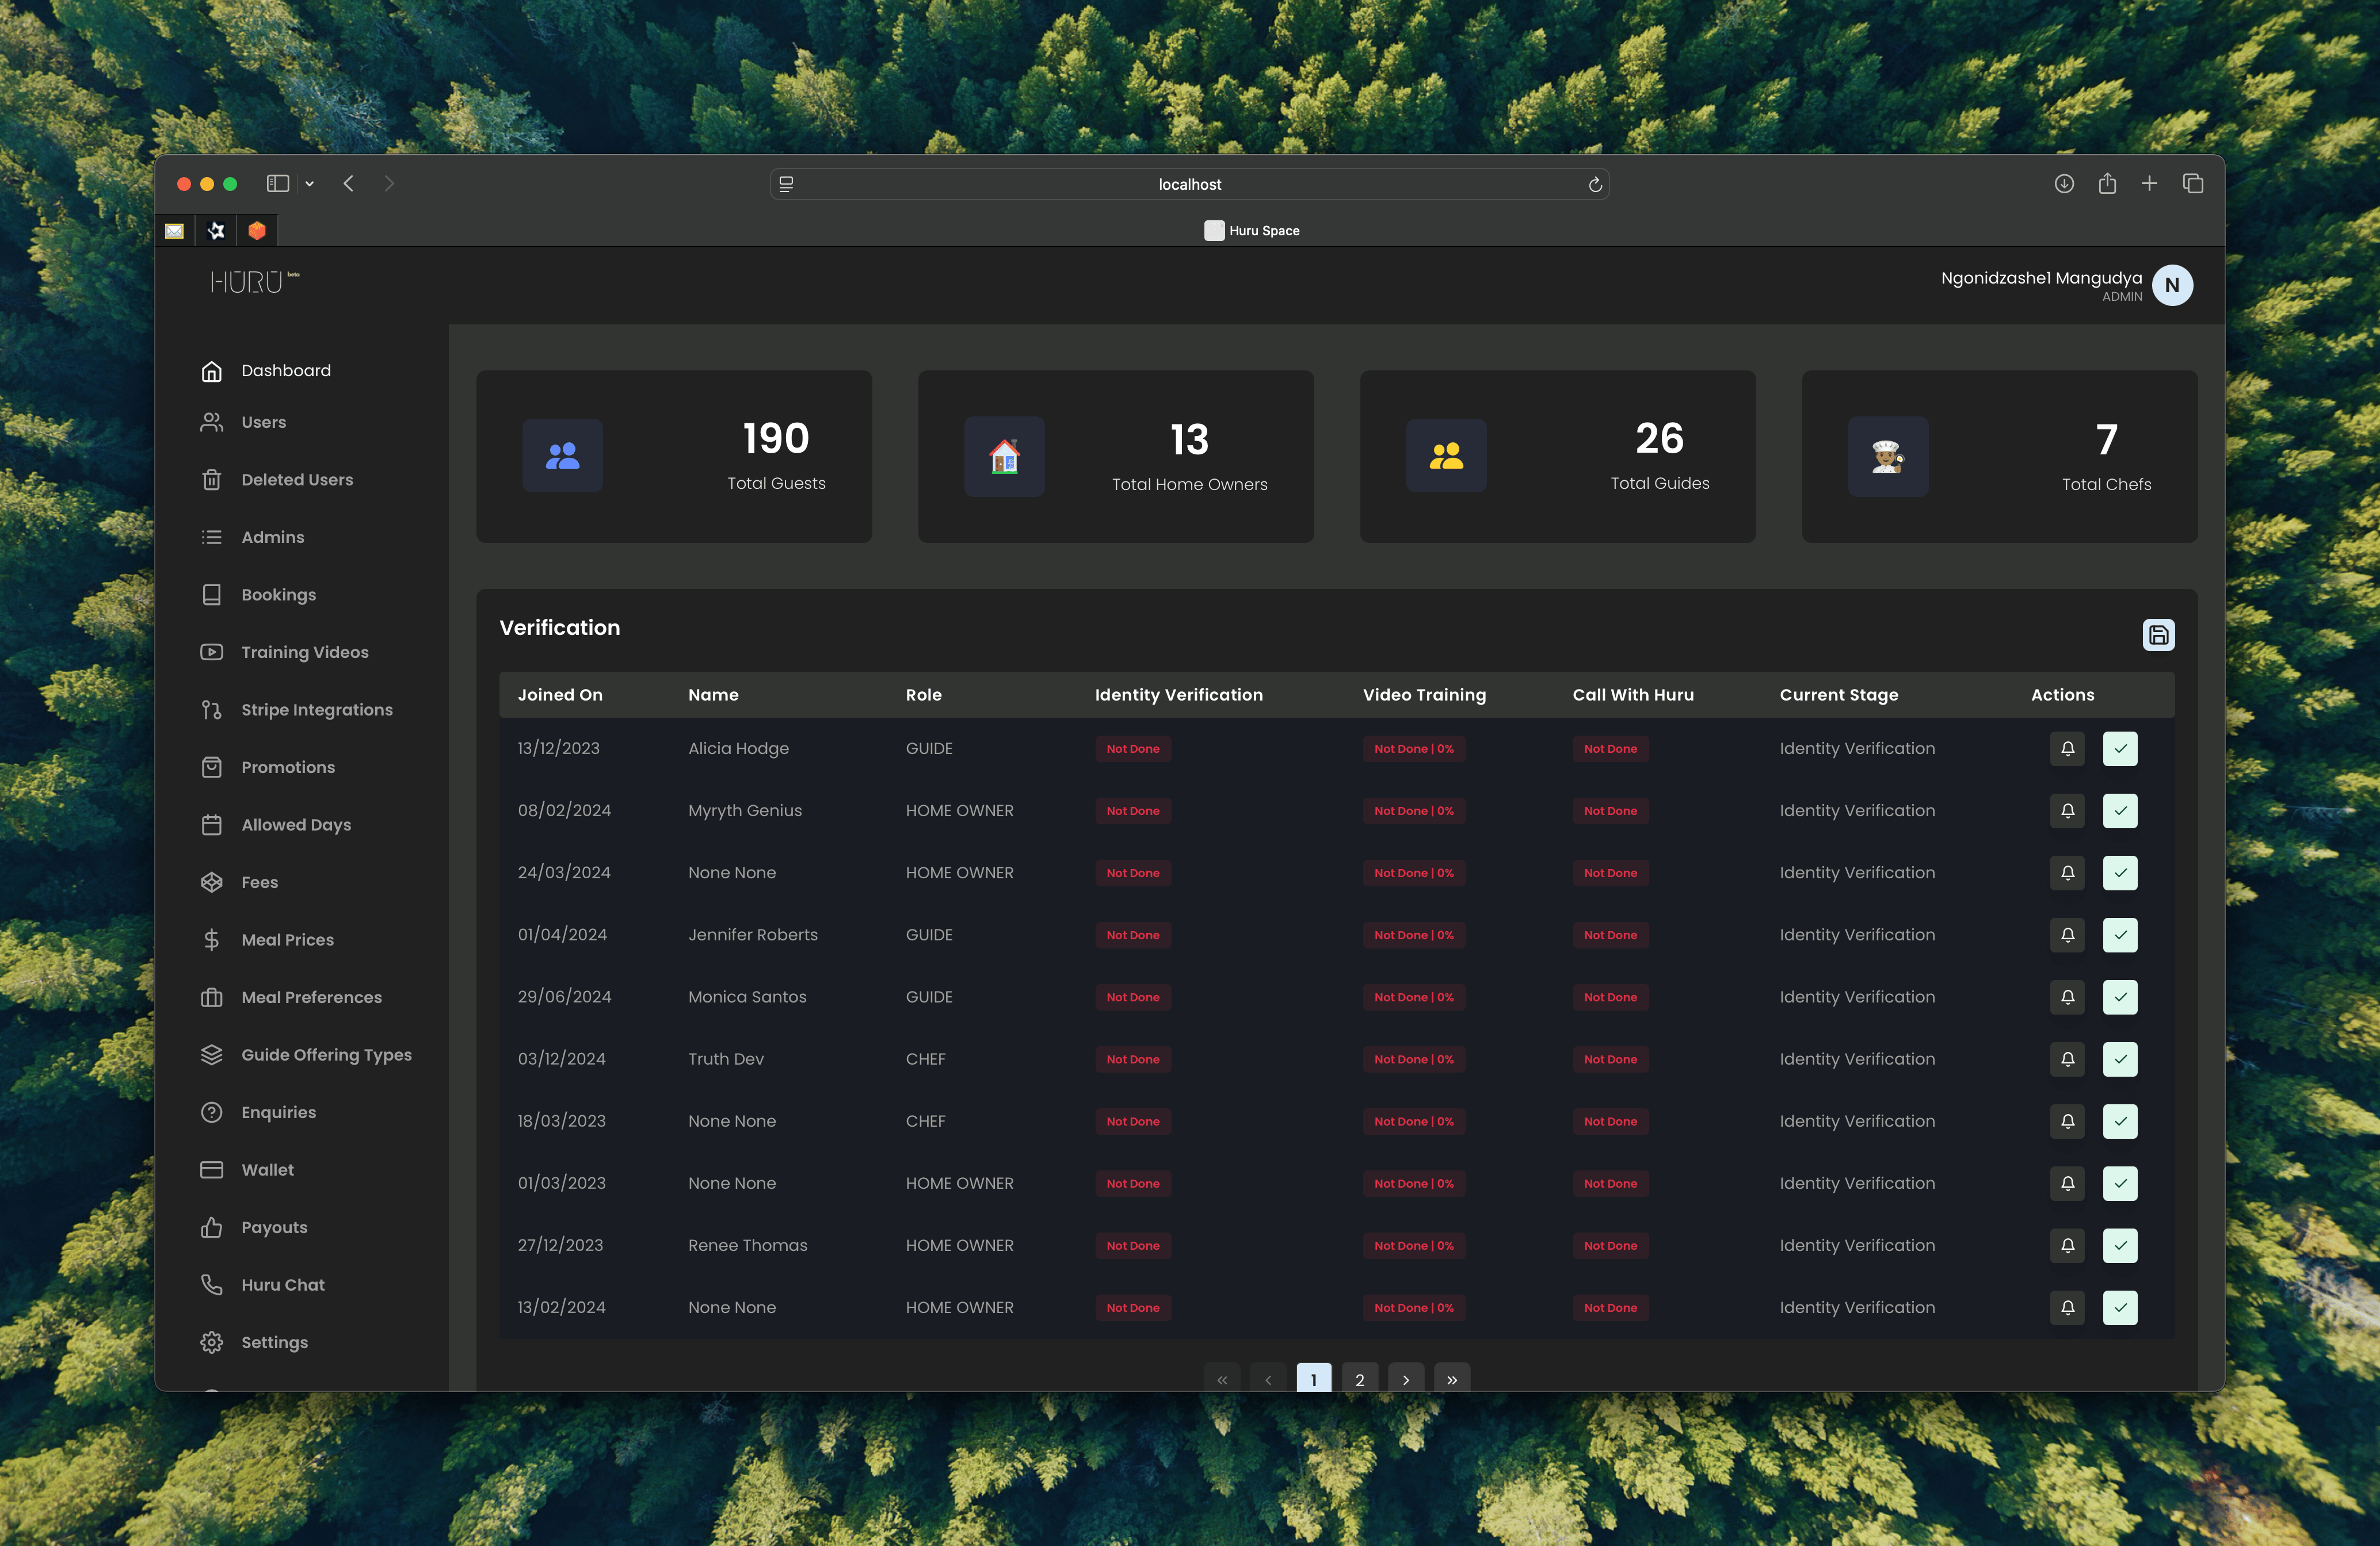Screen dimensions: 2380x1546
Task: Open the Wallet section
Action: (266, 1169)
